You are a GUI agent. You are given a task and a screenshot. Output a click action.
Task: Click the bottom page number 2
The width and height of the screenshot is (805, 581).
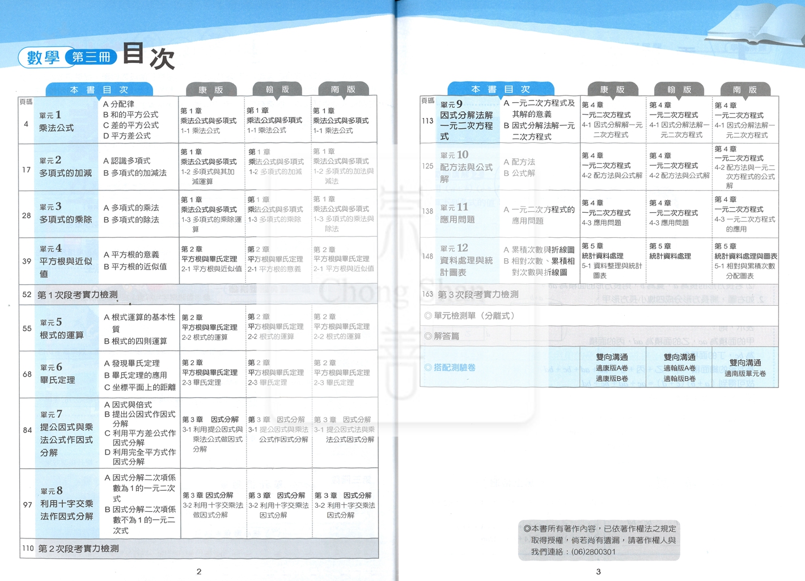click(199, 571)
